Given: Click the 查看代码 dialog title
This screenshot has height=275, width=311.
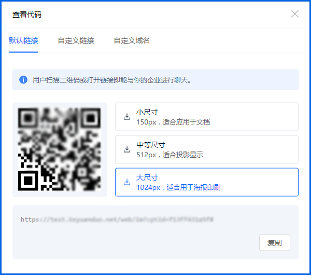Looking at the screenshot, I should click(x=27, y=15).
